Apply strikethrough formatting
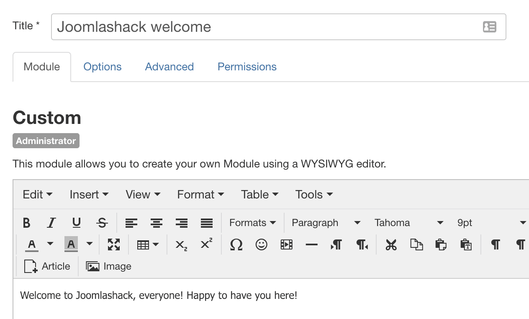 (102, 223)
